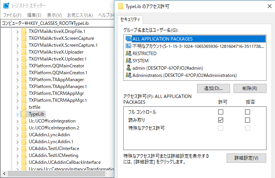
Task: Expand the TypeLib tree node
Action: pos(17,114)
